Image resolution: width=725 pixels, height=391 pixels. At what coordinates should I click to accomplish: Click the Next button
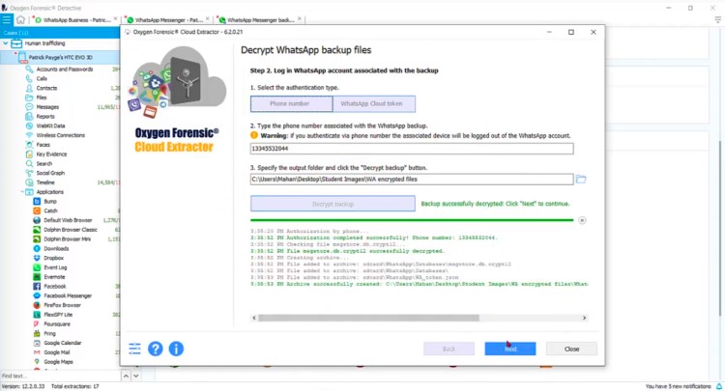click(x=509, y=349)
